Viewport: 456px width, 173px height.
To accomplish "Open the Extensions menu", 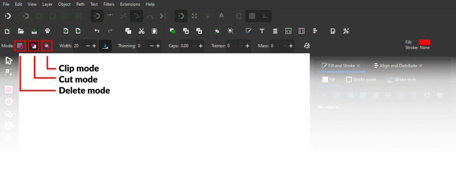I will tap(130, 4).
